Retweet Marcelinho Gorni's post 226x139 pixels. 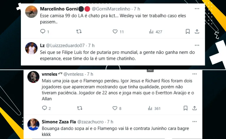coord(79,31)
